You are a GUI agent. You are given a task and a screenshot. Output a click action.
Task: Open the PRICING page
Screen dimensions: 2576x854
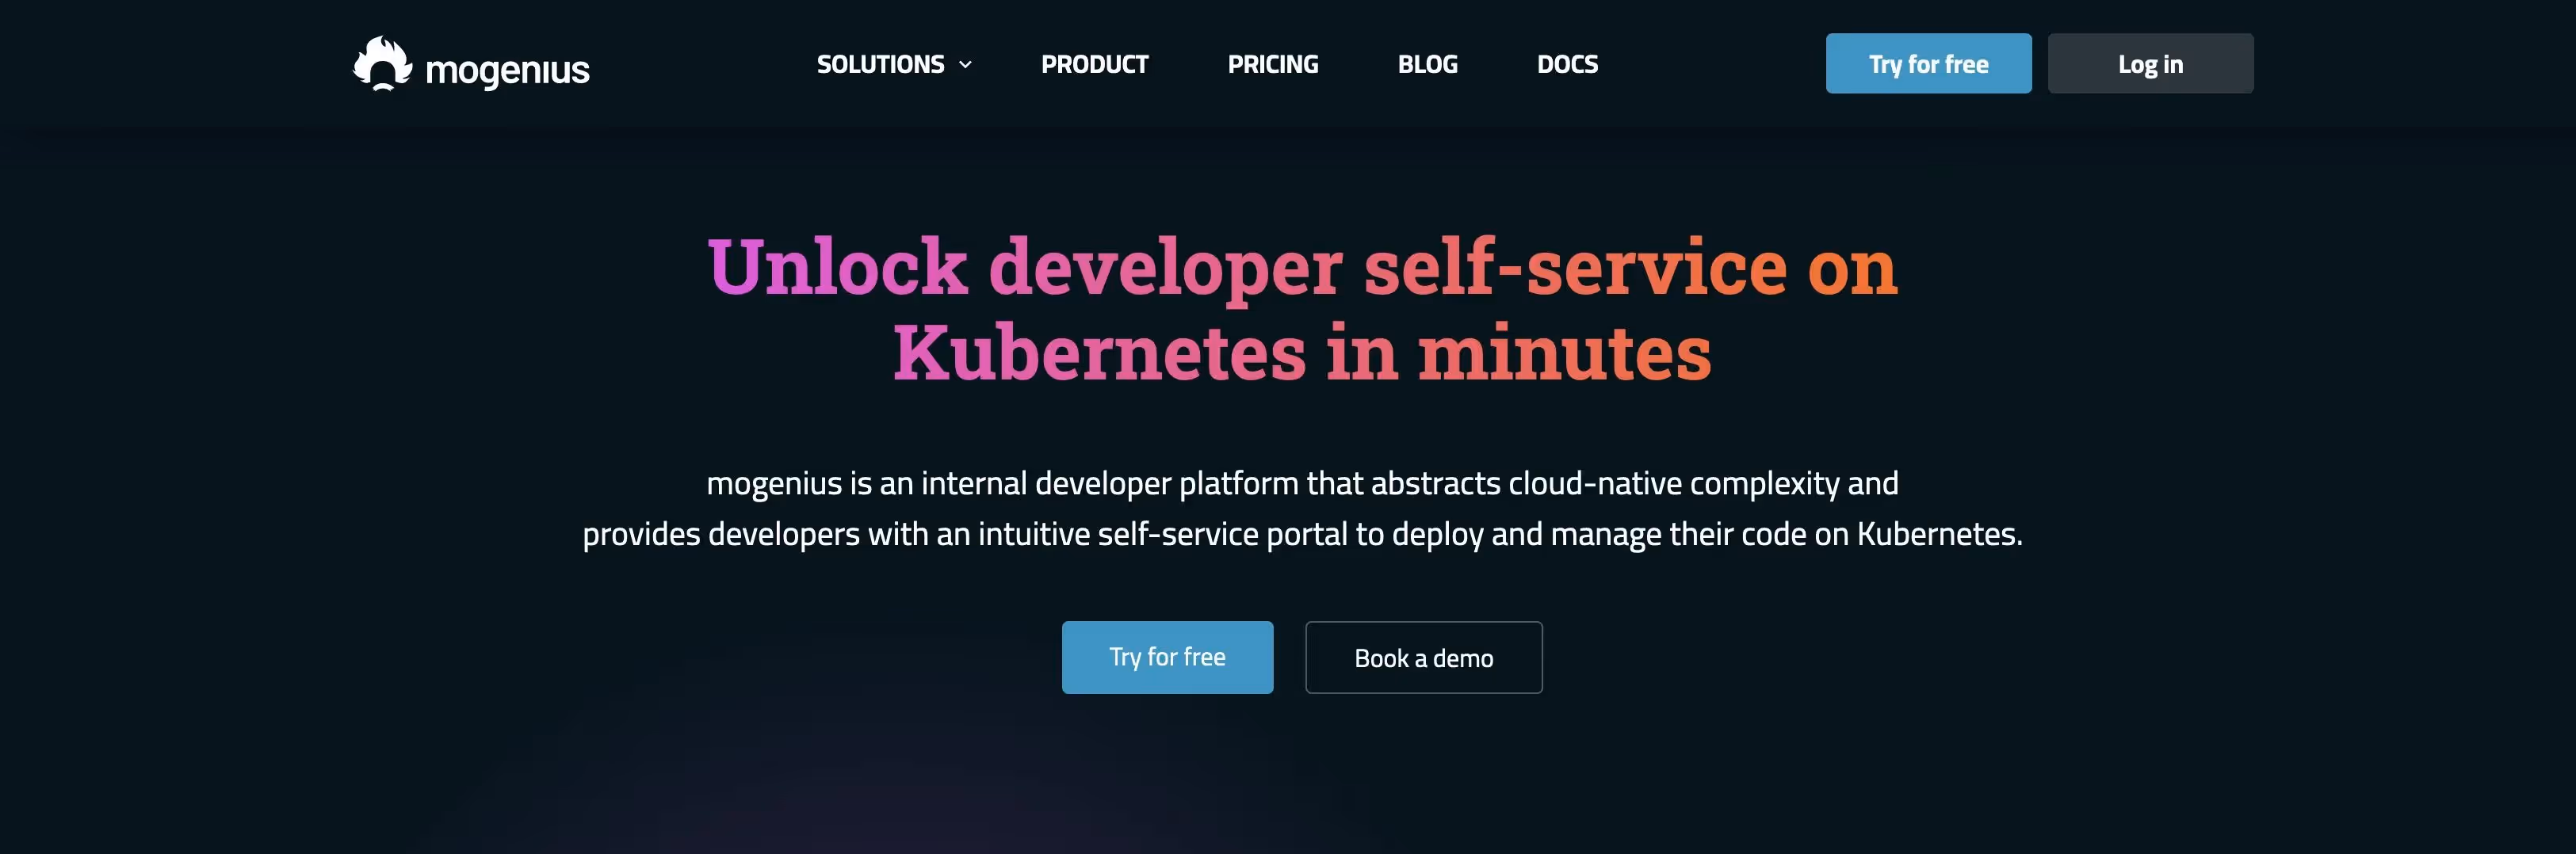click(x=1272, y=64)
